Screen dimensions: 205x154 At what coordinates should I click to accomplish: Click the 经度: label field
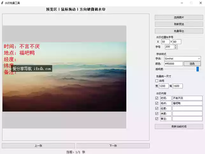(x=166, y=108)
